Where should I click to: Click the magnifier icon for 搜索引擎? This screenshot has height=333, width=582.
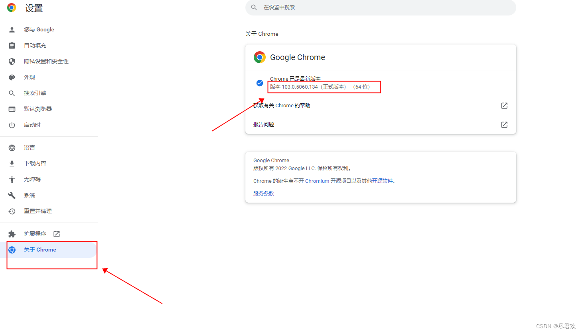pos(12,93)
